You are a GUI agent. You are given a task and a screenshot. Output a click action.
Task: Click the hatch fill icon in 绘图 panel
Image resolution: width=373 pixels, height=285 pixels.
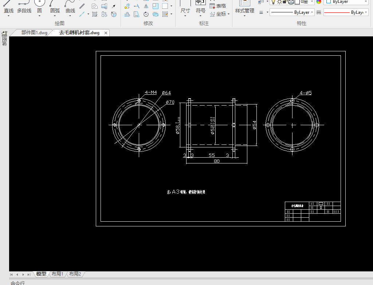[94, 15]
